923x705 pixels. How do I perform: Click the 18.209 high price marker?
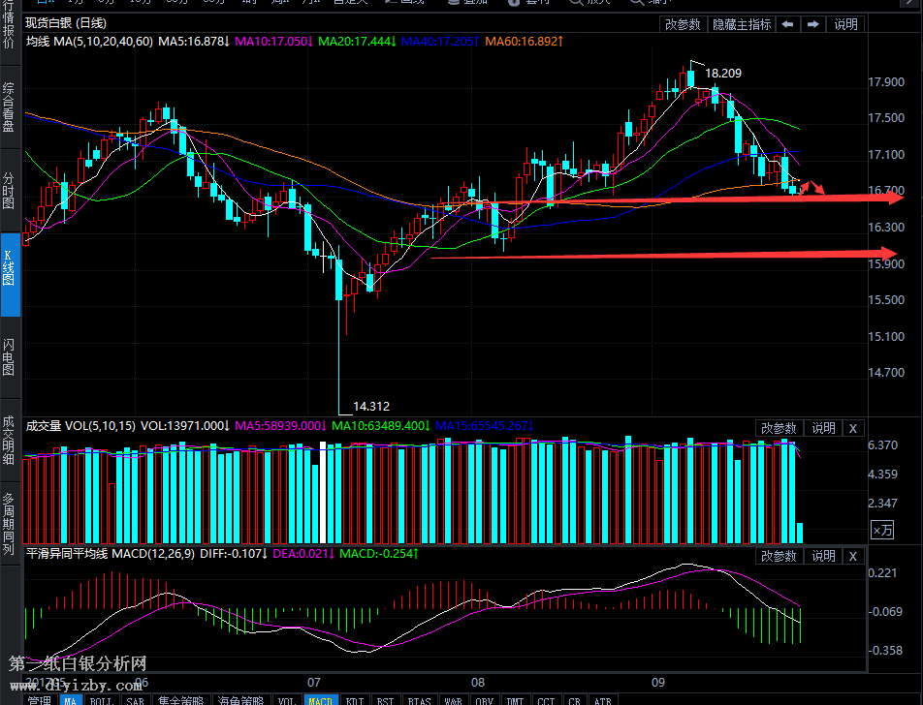723,73
